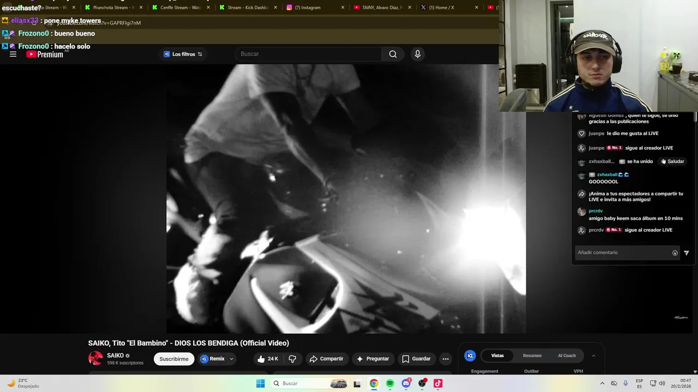Open zxhaxball username in live chat

(606, 175)
